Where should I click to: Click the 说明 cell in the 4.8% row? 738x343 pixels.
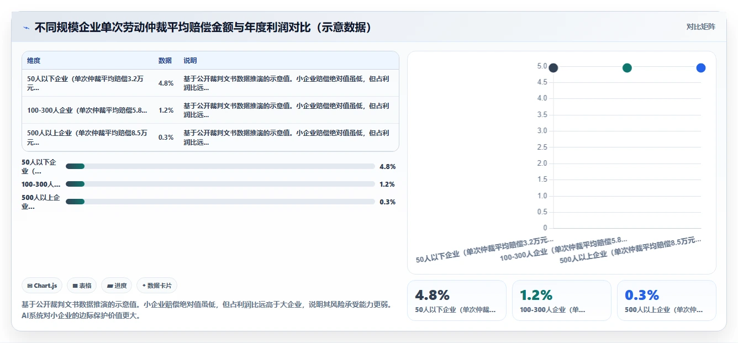[x=287, y=83]
